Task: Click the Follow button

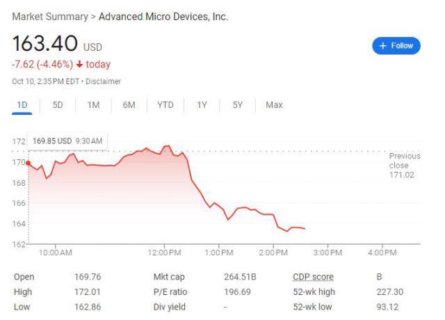Action: click(x=396, y=46)
